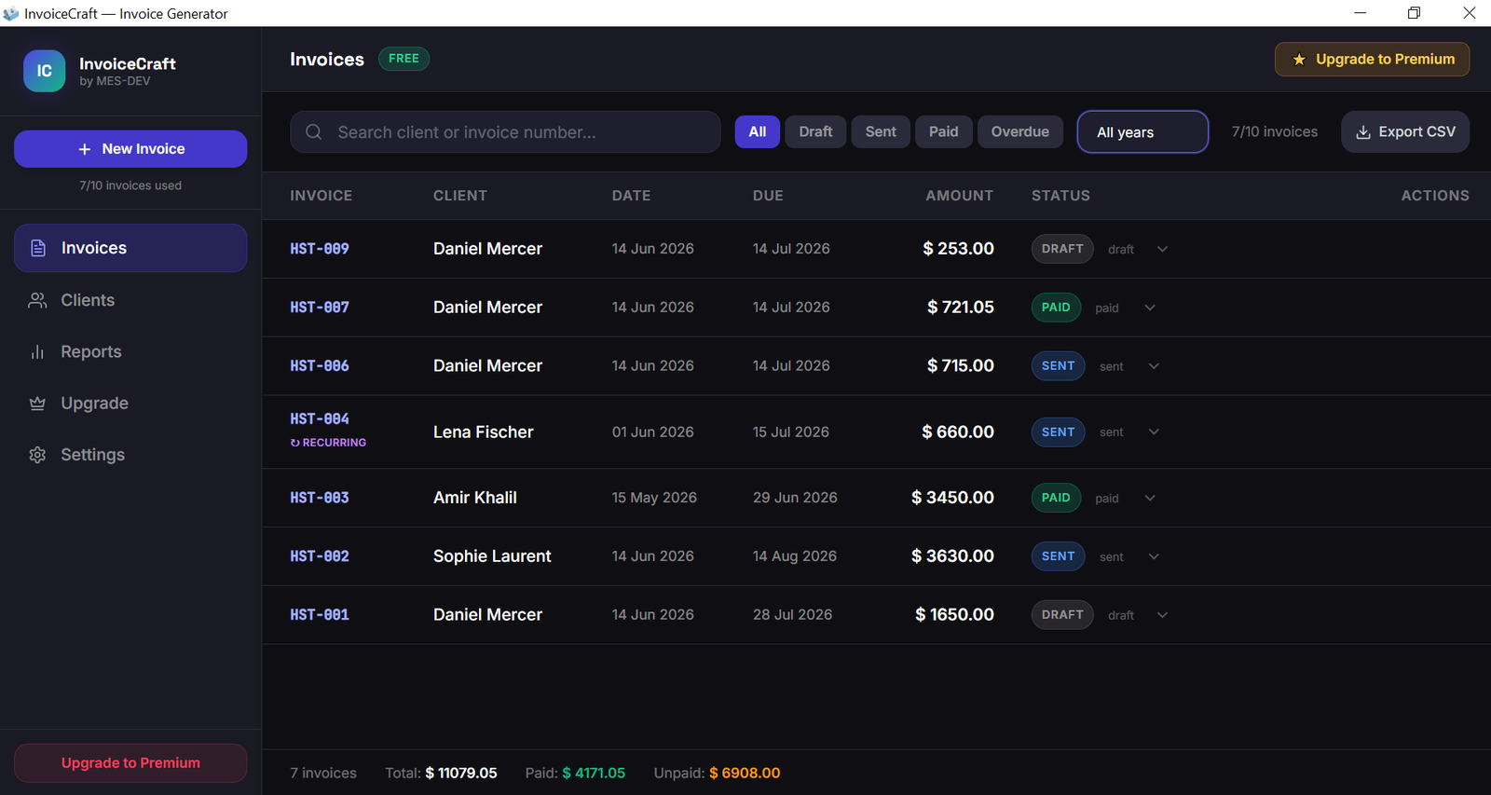Select the All filter tab
Screen dimensions: 1491x795
[x=758, y=132]
